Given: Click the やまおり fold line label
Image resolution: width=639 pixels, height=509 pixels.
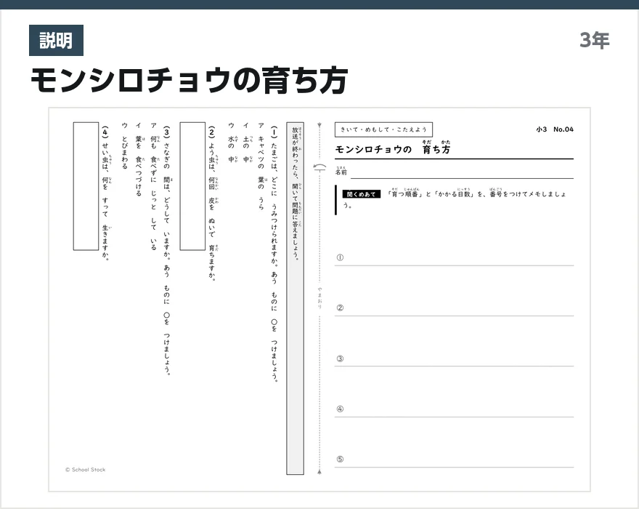Looking at the screenshot, I should point(319,297).
